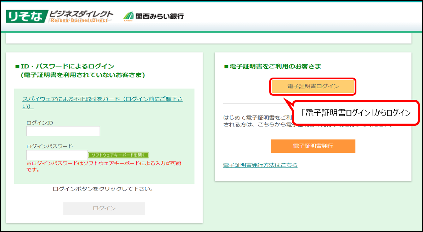Focus the ログインパスワード input field
Screen dimensions: 423x232
point(57,155)
